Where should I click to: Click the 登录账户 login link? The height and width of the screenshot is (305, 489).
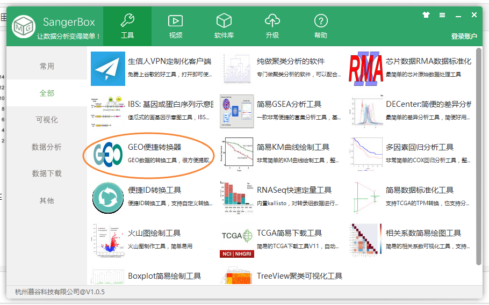pos(464,37)
